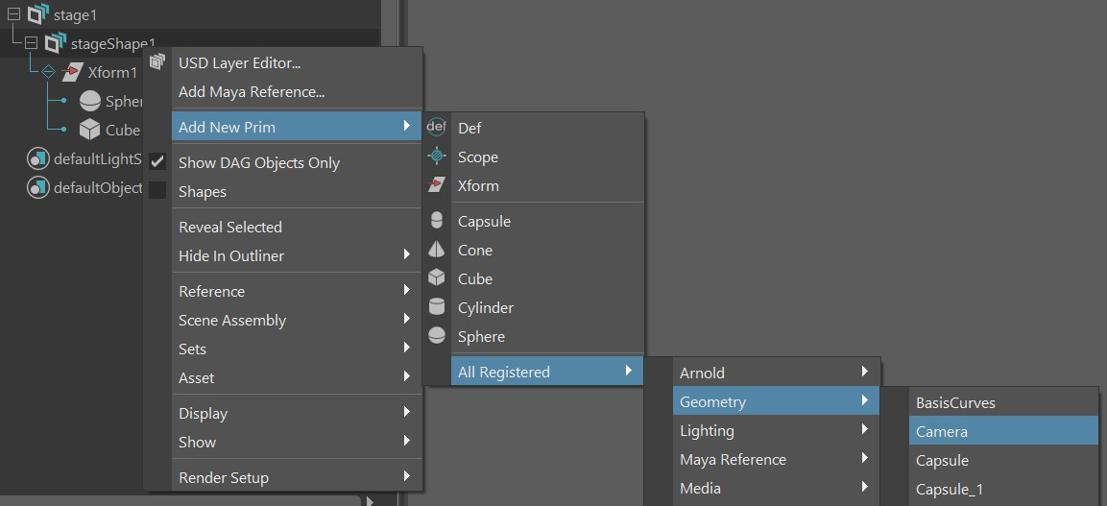Click Reveal Selected

pyautogui.click(x=230, y=227)
